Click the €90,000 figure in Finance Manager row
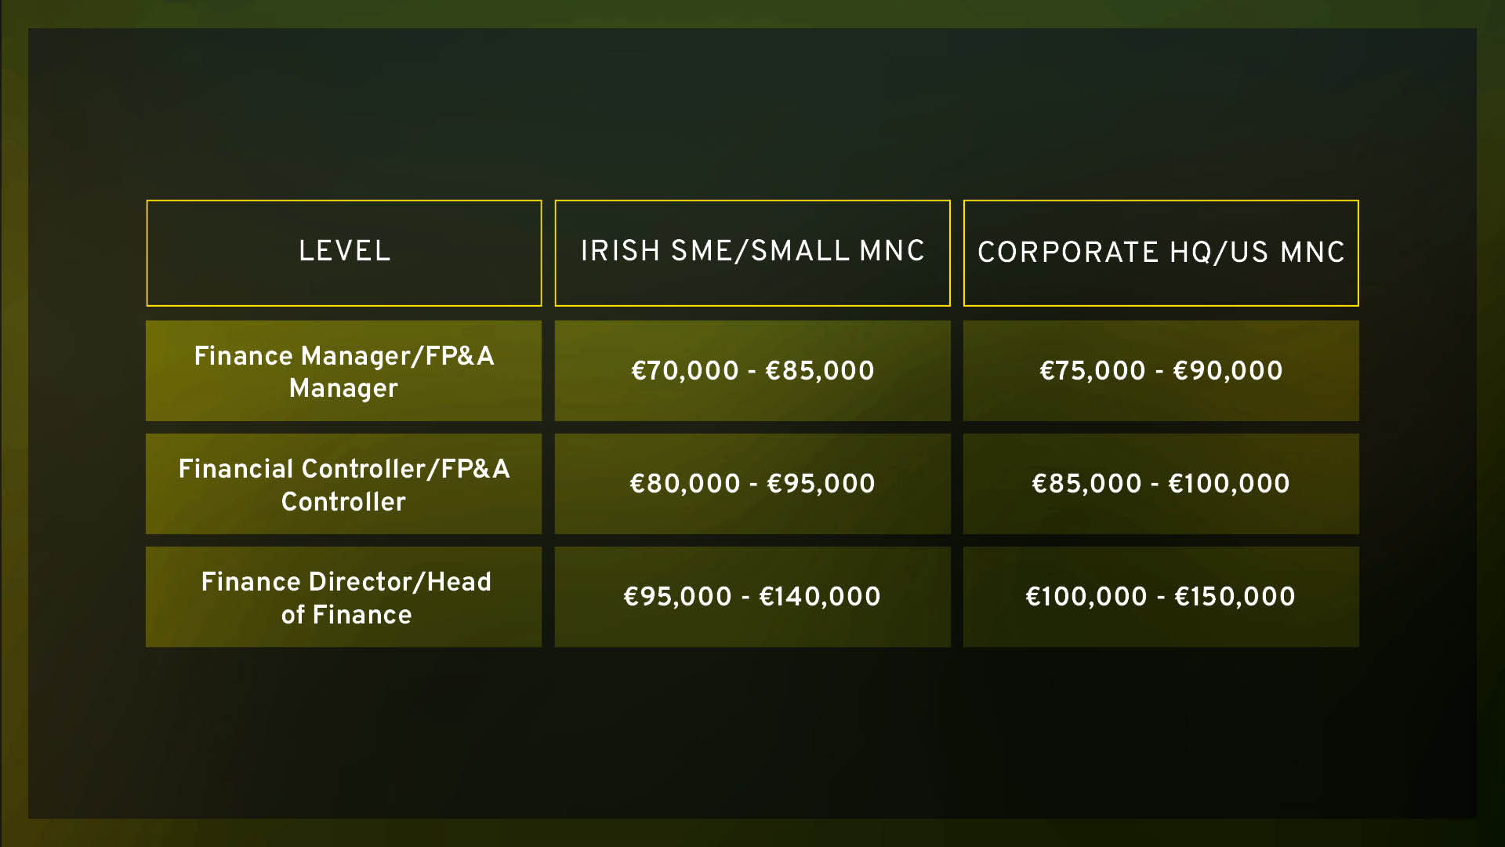Image resolution: width=1505 pixels, height=847 pixels. pos(1228,371)
